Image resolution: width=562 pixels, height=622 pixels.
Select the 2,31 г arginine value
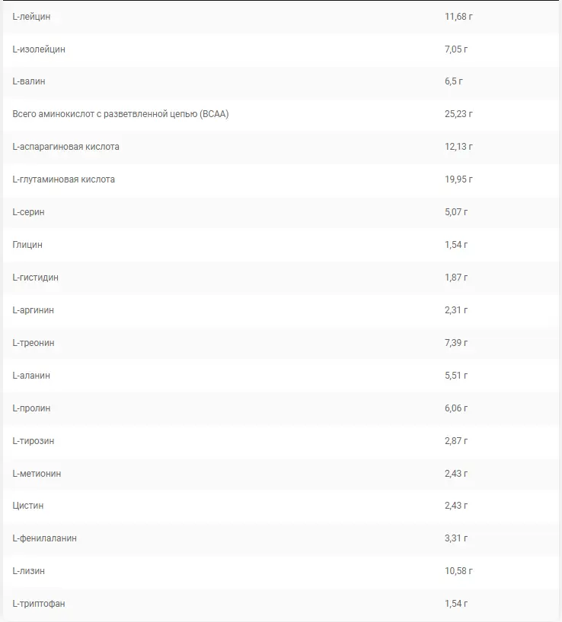pos(456,310)
